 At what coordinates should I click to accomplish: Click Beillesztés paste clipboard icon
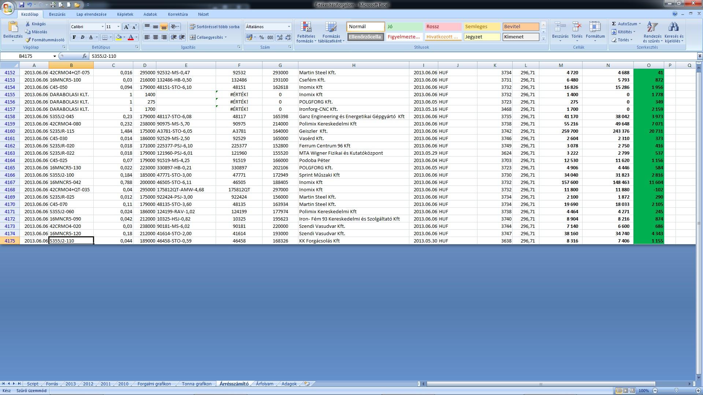pos(13,27)
